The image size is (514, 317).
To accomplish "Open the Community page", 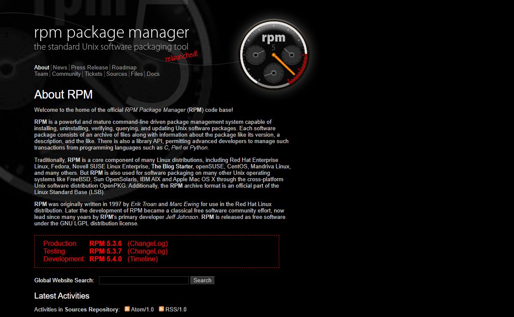I will 66,74.
